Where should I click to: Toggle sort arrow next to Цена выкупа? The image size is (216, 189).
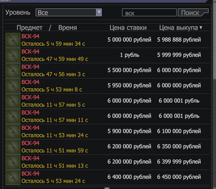pos(201,27)
